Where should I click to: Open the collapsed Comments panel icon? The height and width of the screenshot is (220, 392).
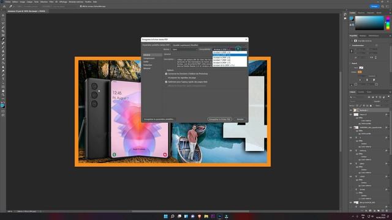[345, 18]
